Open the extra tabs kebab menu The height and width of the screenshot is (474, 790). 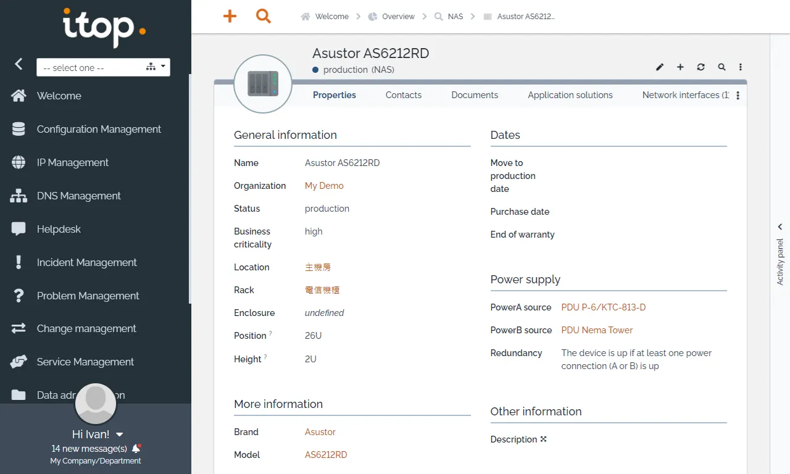[738, 96]
